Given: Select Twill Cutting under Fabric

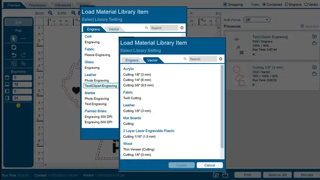Looking at the screenshot, I should pos(133,98).
